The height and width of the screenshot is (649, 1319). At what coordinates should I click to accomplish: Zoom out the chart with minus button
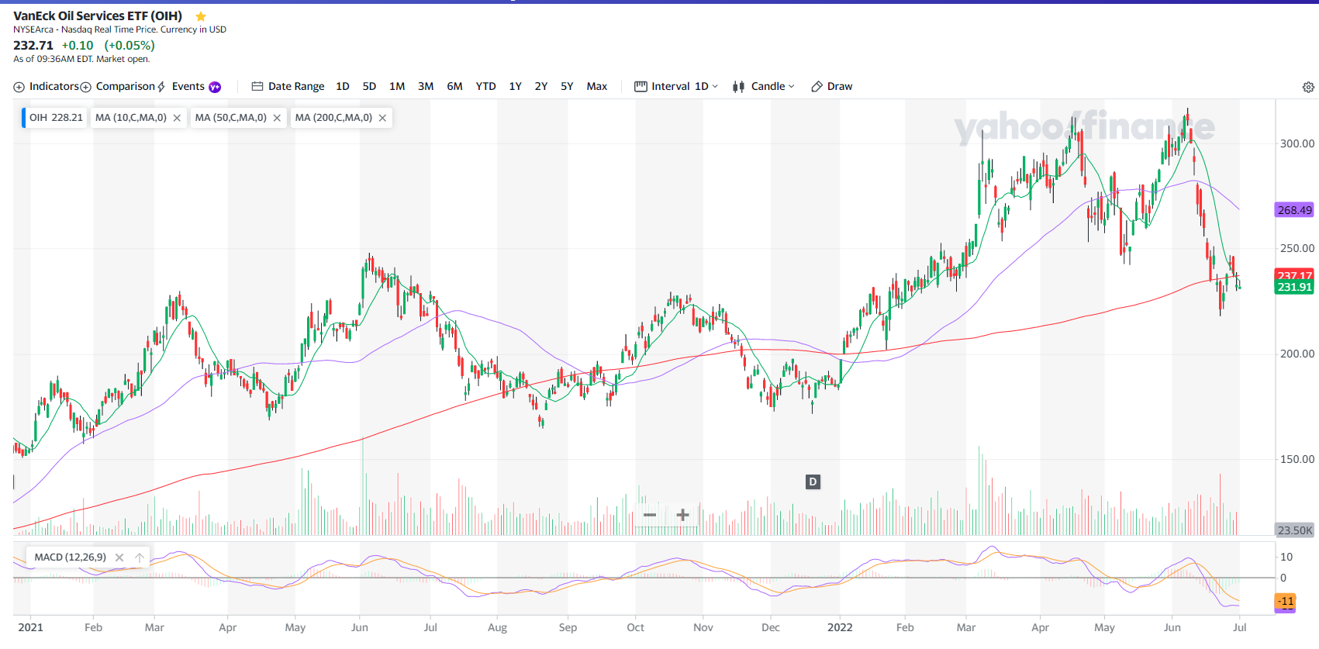pos(650,515)
